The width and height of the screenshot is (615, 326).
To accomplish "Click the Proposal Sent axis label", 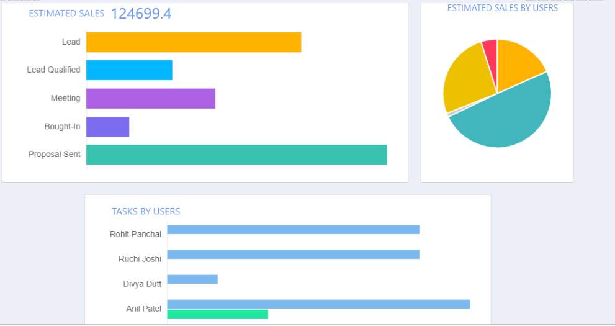I will [55, 154].
